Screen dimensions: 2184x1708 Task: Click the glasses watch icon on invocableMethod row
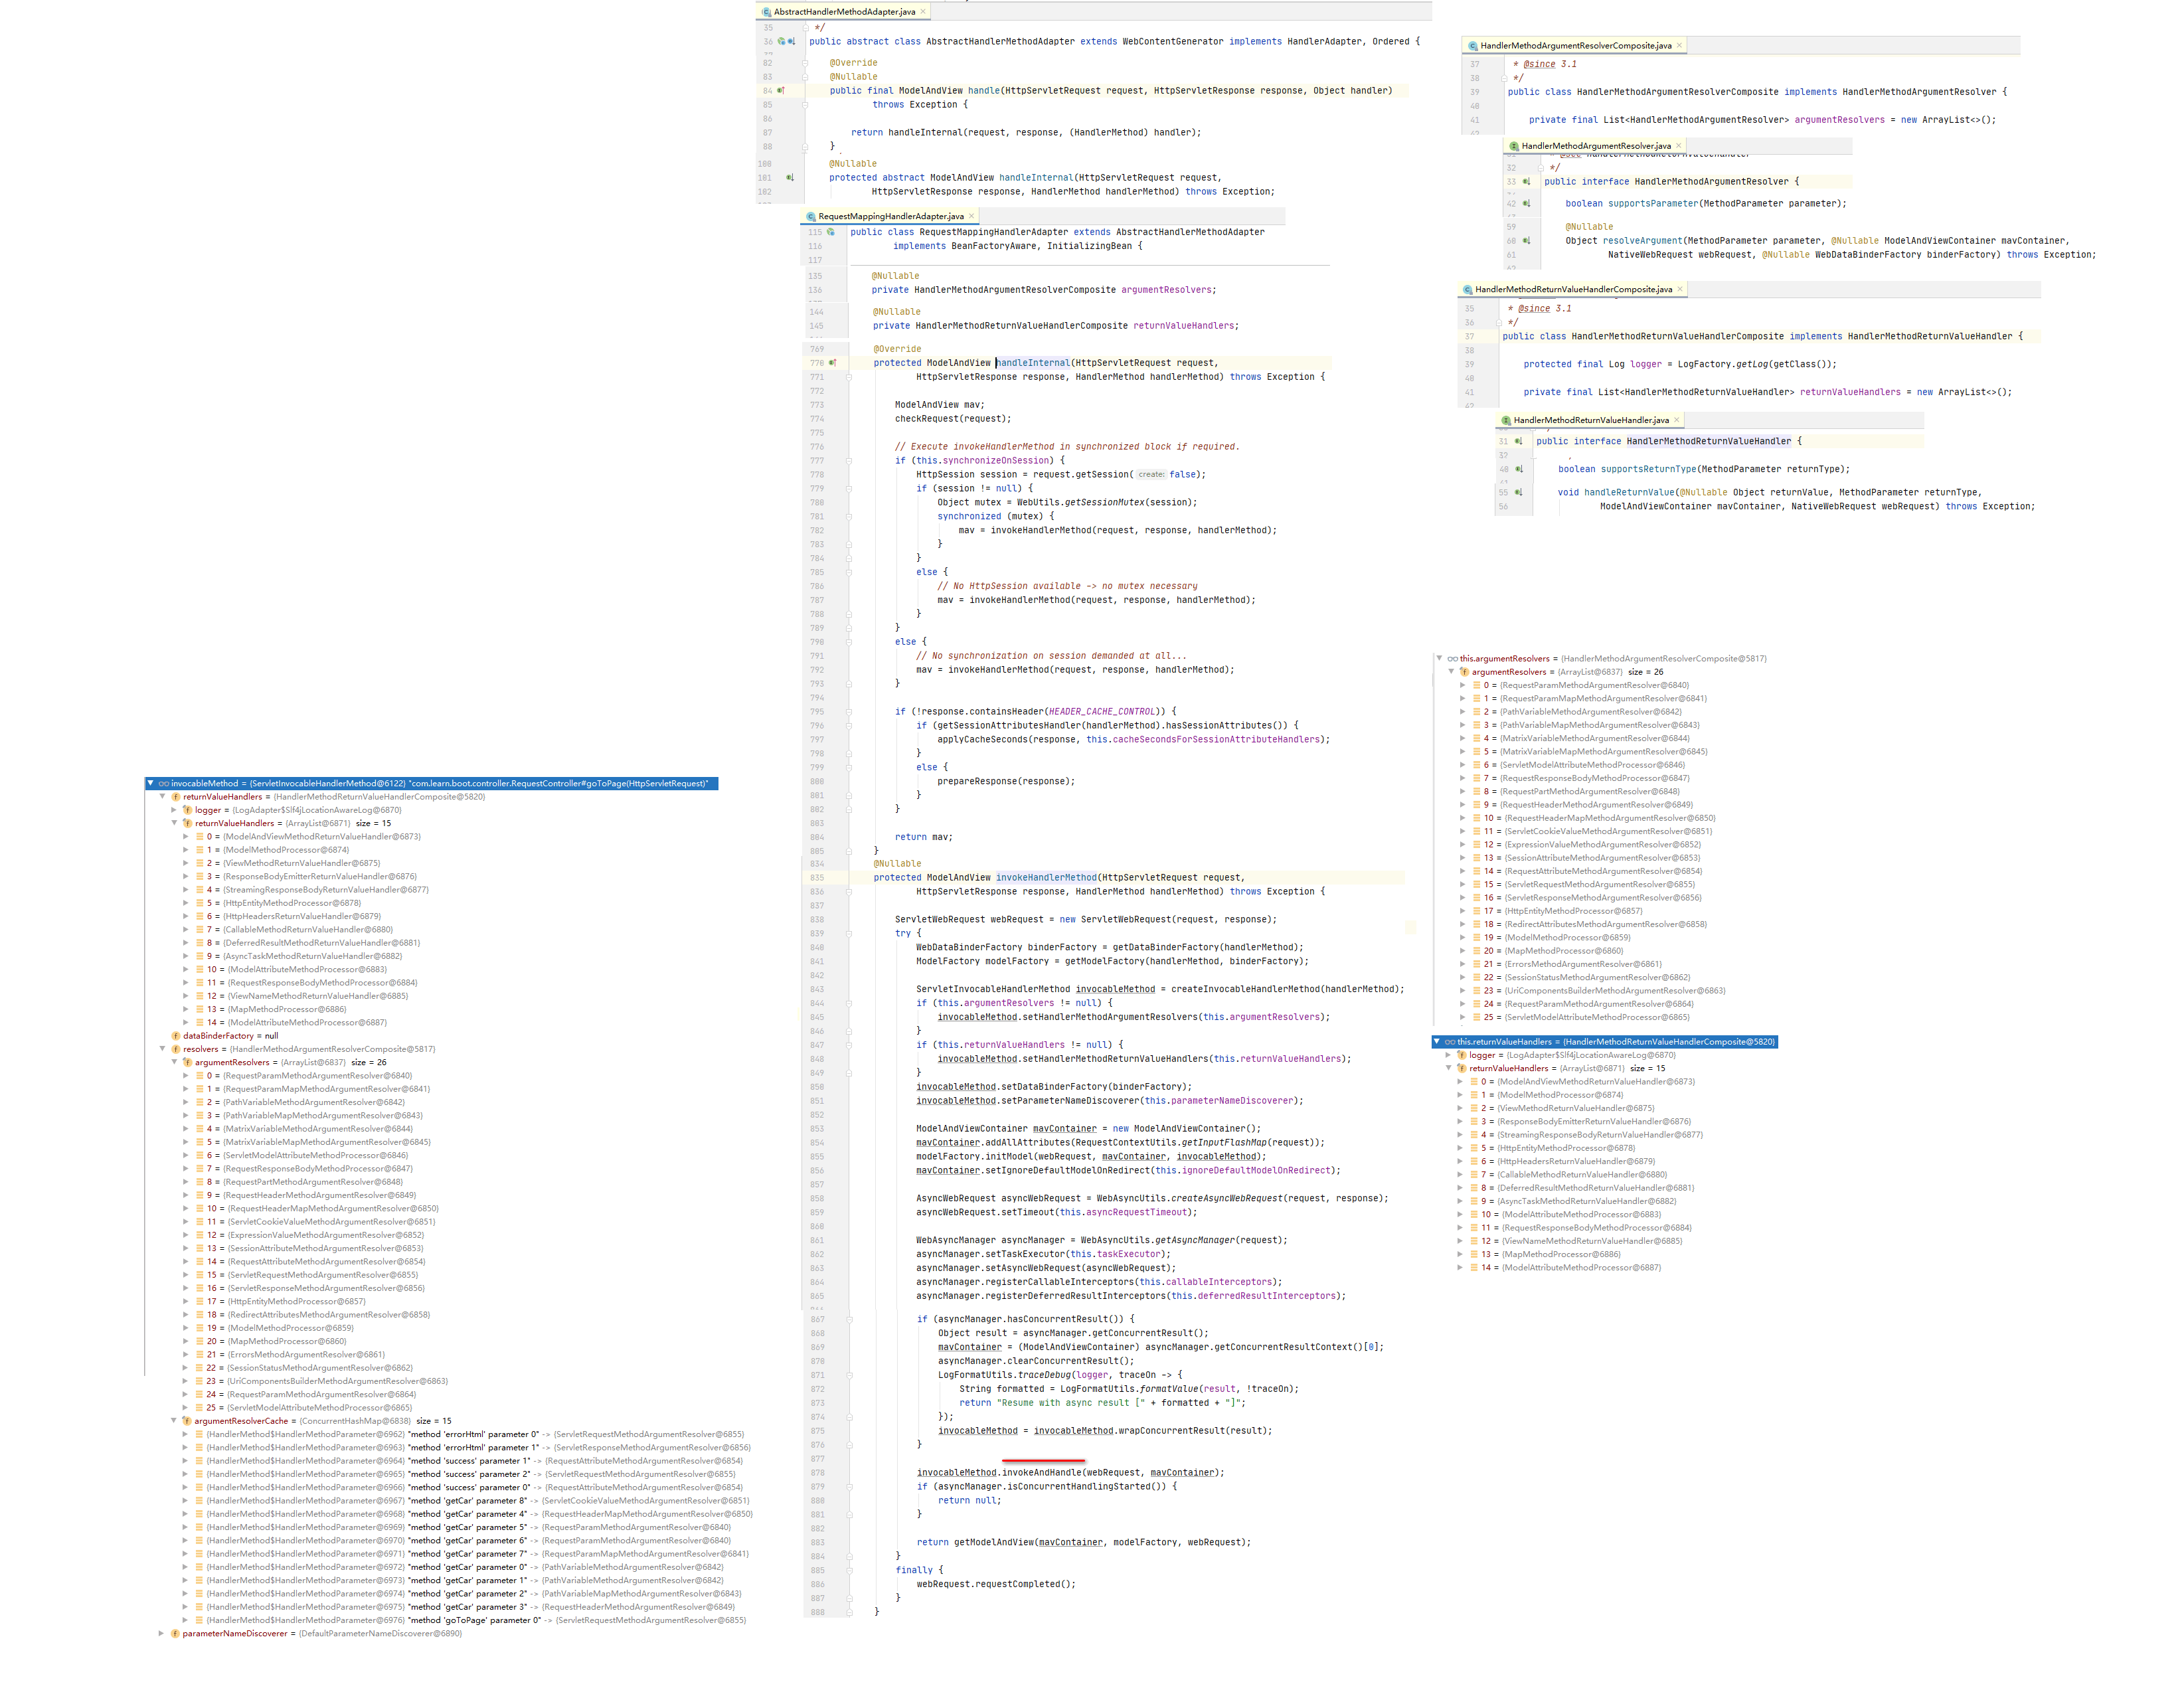[163, 784]
